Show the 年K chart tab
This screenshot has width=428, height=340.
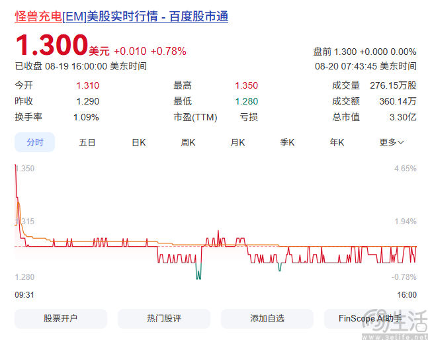(x=337, y=142)
